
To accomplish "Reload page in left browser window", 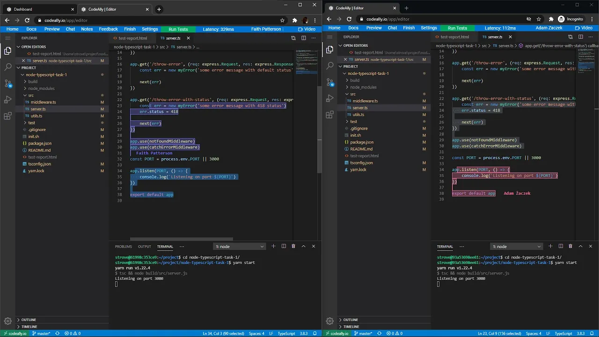I will click(x=27, y=20).
